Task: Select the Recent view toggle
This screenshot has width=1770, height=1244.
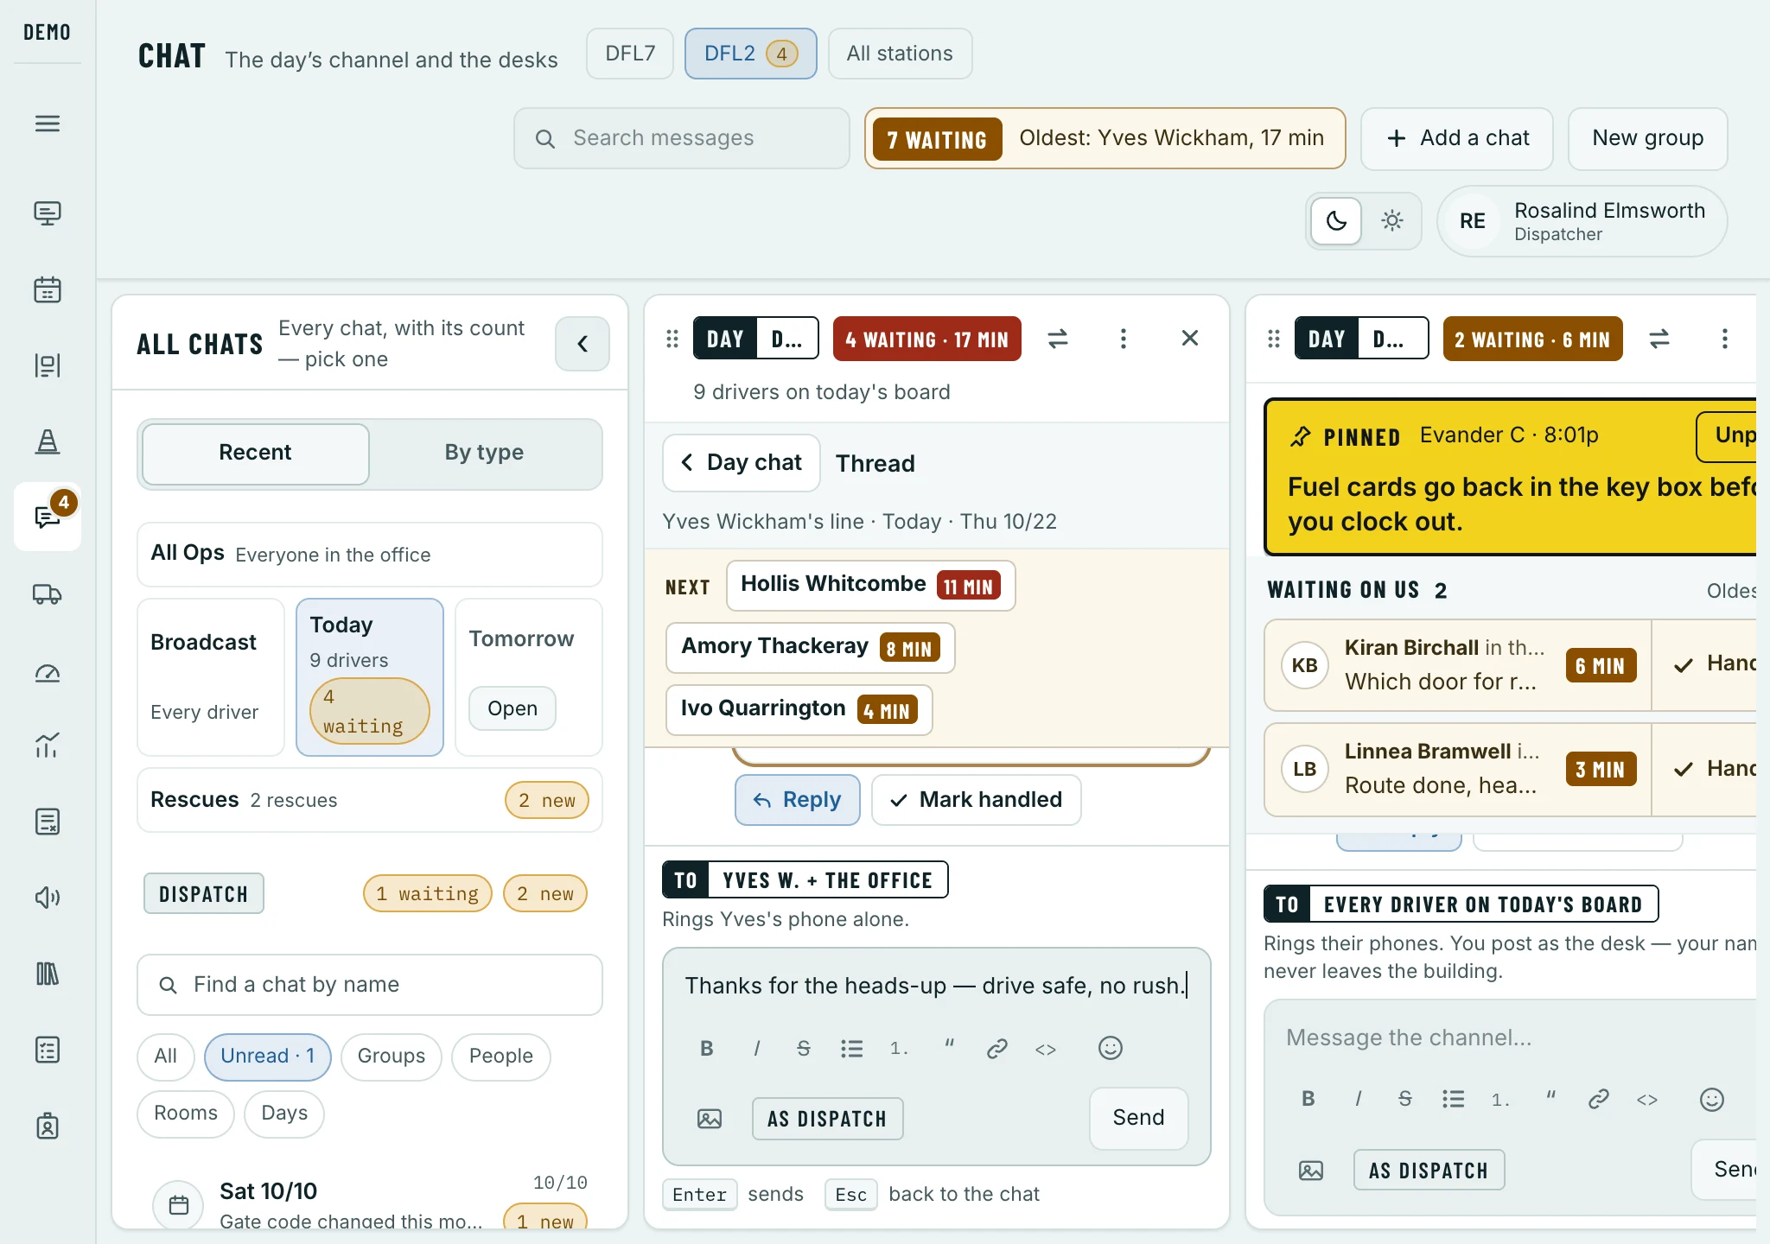Action: 255,454
